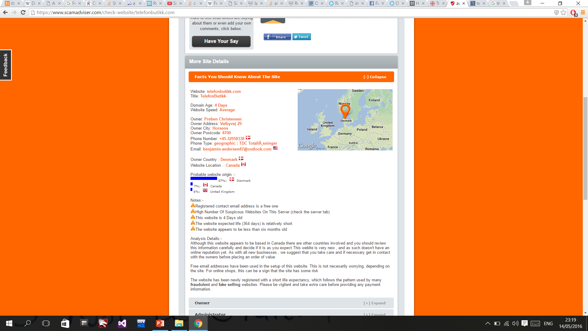
Task: Open the Feedback side tab
Action: 6,65
